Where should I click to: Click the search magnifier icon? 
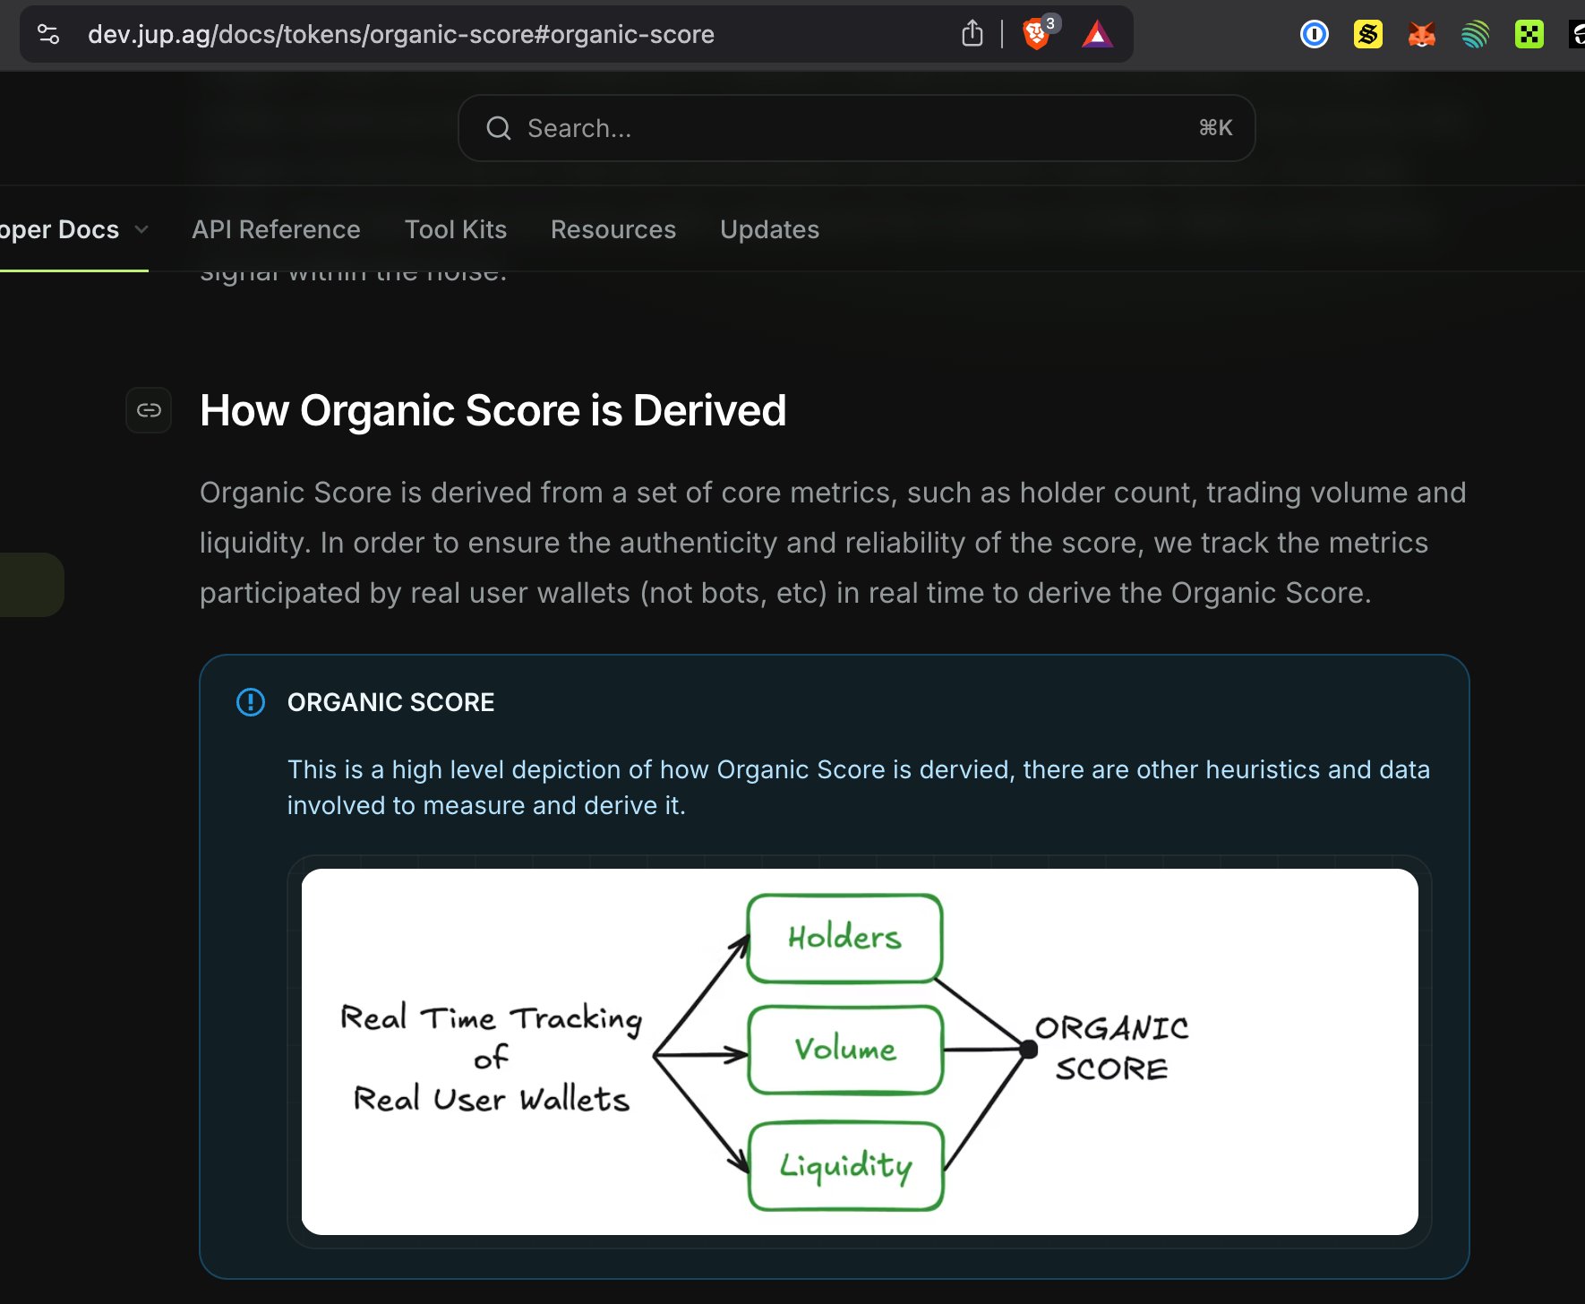click(499, 128)
